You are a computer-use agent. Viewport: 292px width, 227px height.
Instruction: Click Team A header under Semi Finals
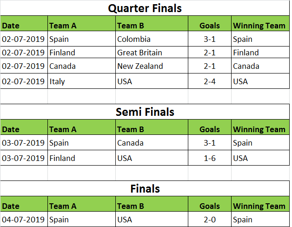(x=81, y=129)
